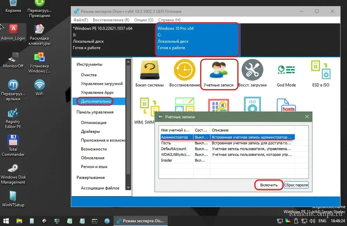Close the Учетные записи dialog
Screen dimensions: 347x226
point(307,117)
